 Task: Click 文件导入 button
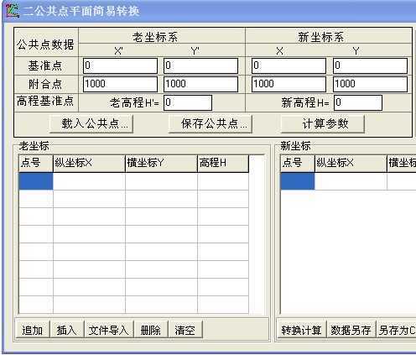pyautogui.click(x=108, y=330)
